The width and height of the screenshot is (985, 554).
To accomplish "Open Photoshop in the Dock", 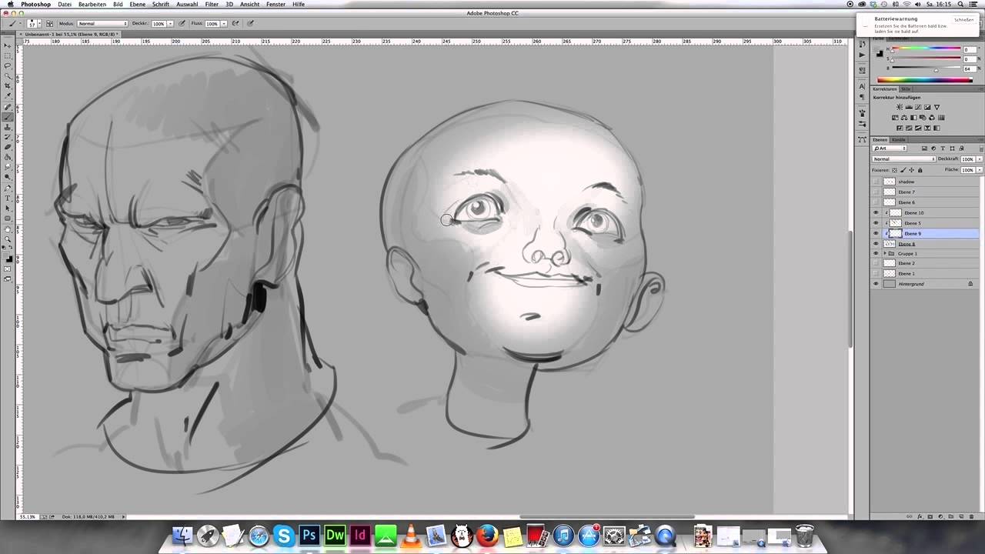I will coord(309,535).
